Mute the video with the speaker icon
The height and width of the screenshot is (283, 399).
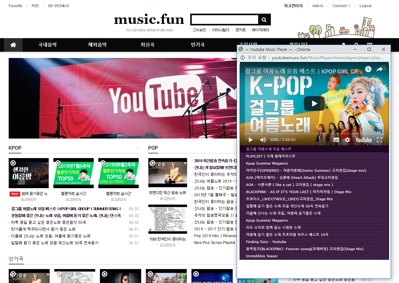click(263, 140)
